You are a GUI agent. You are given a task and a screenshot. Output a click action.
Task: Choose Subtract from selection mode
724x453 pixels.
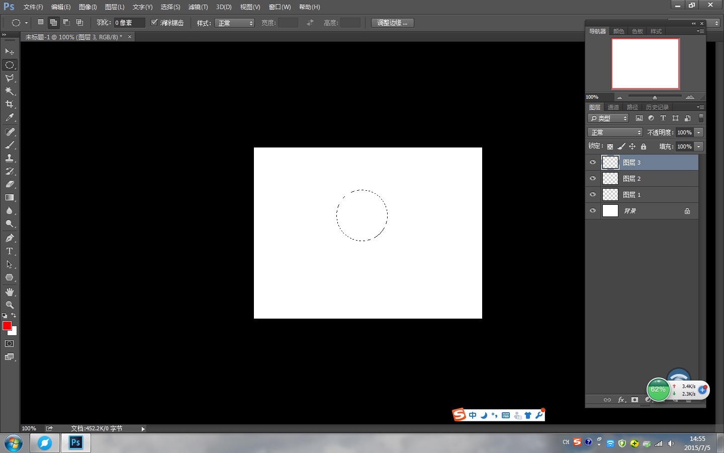tap(66, 22)
